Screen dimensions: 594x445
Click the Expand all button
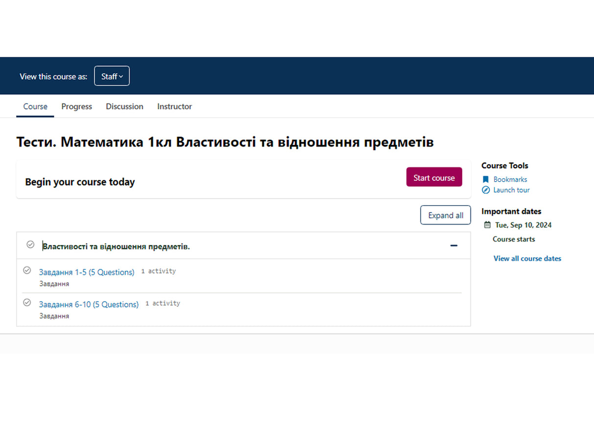point(445,215)
